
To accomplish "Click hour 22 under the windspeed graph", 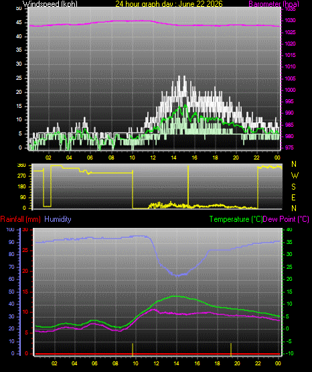I will [x=256, y=158].
